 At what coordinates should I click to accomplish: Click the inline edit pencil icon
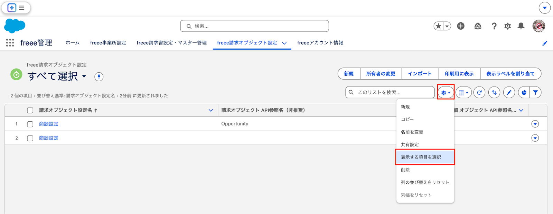point(509,92)
